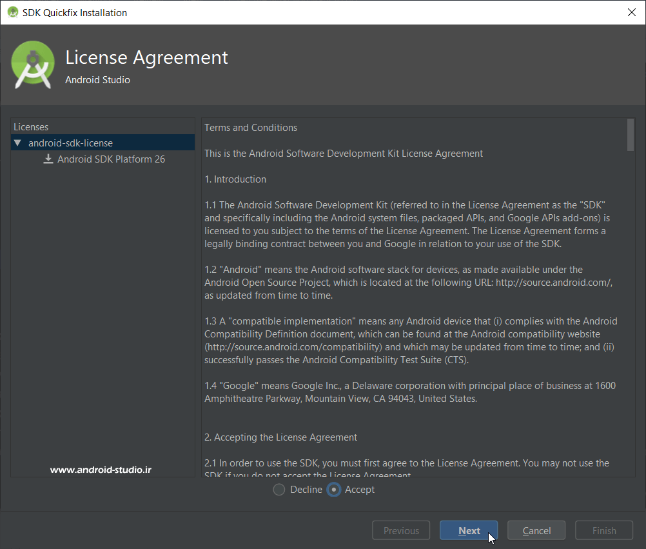The height and width of the screenshot is (549, 646).
Task: Close the SDK Quickfix Installation dialog
Action: coord(632,12)
